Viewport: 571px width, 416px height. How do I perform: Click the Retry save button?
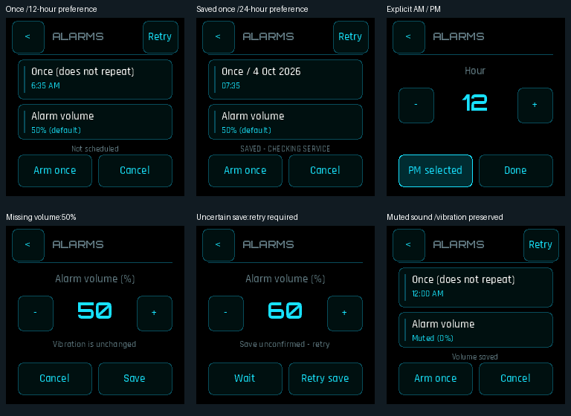pyautogui.click(x=326, y=379)
